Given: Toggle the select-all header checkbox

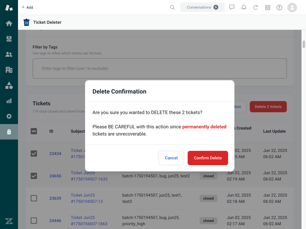Looking at the screenshot, I should pos(34,131).
